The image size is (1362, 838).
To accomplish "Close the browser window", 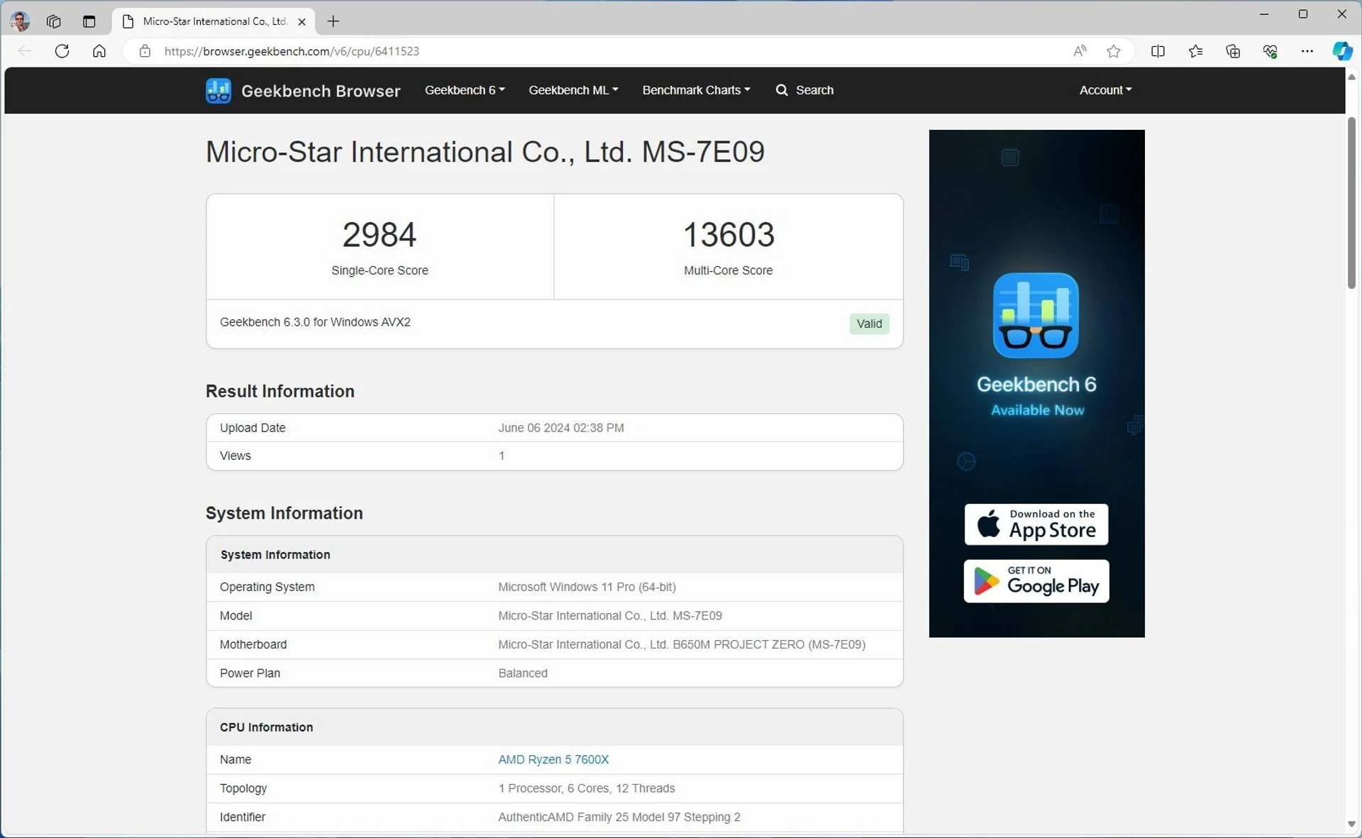I will (1342, 14).
